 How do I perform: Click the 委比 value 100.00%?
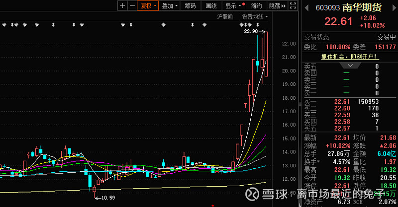tap(338, 47)
